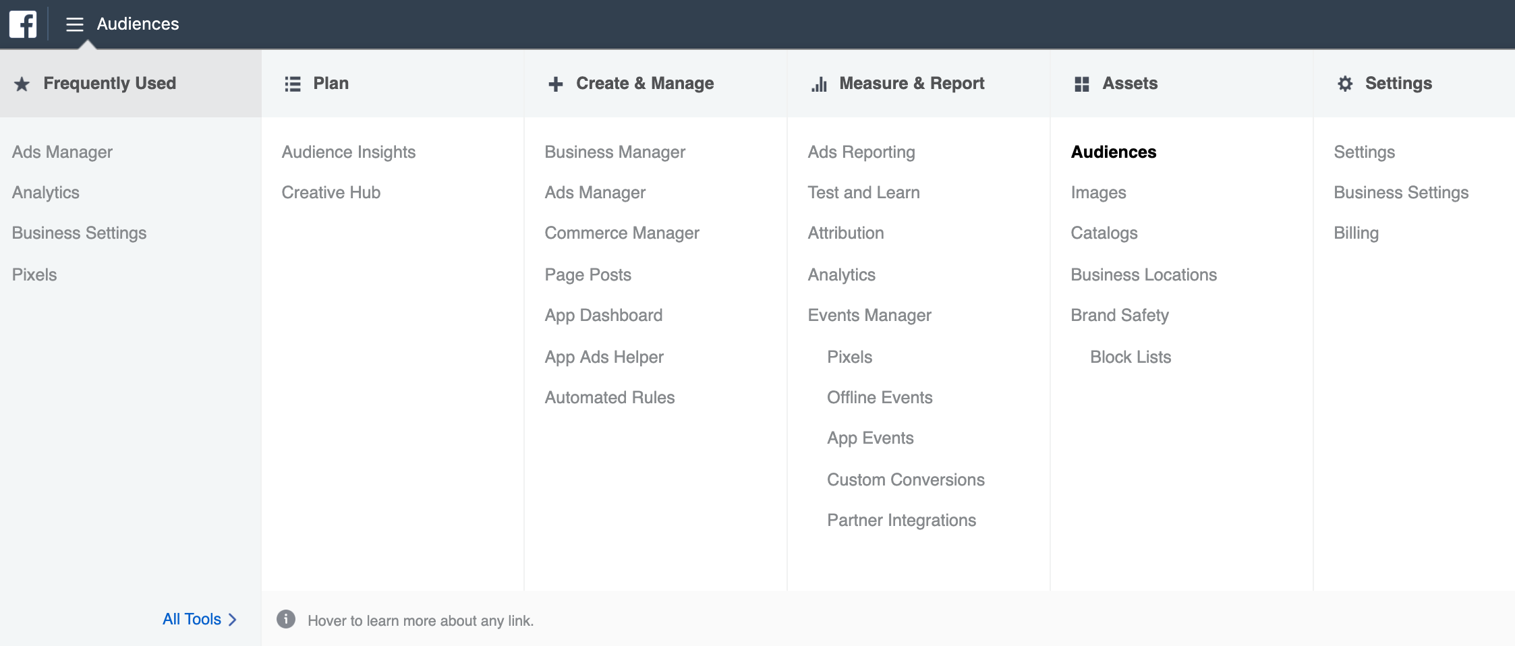The width and height of the screenshot is (1515, 646).
Task: Open Business Settings under Frequently Used
Action: 79,233
